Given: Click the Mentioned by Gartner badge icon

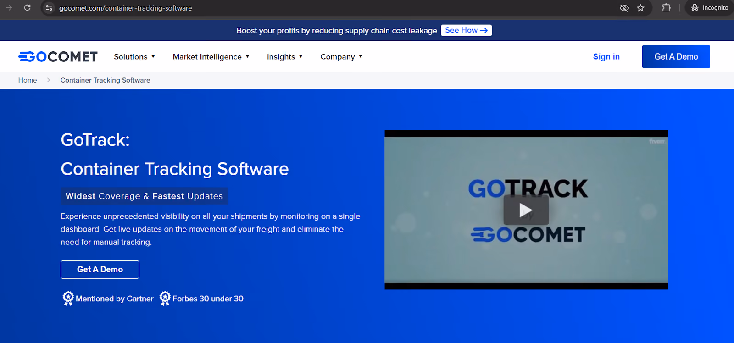Looking at the screenshot, I should coord(68,299).
